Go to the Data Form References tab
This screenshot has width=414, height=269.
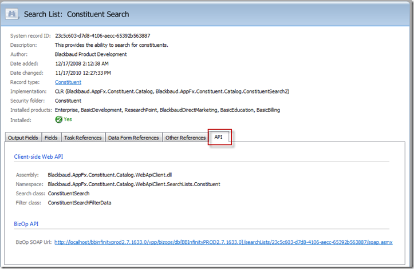(x=133, y=138)
